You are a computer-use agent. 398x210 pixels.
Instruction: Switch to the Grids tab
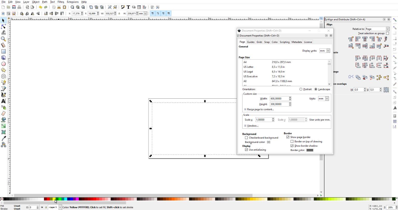click(x=259, y=42)
